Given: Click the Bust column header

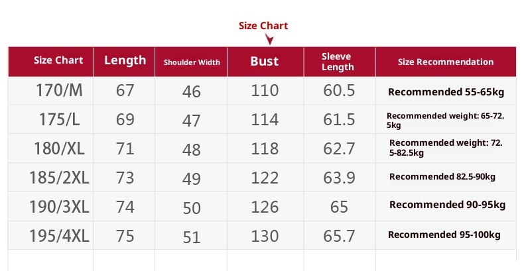Looking at the screenshot, I should coord(265,62).
